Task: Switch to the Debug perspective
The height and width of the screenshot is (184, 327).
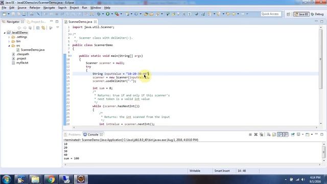Action: tap(317, 14)
